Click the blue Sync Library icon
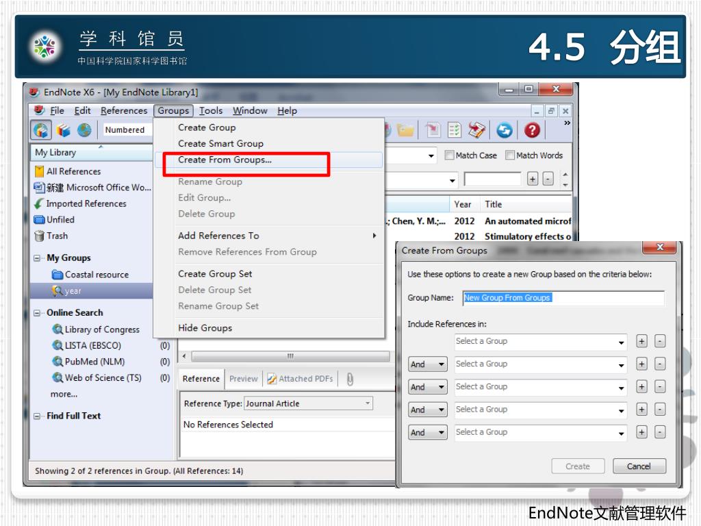701x526 pixels. 505,130
